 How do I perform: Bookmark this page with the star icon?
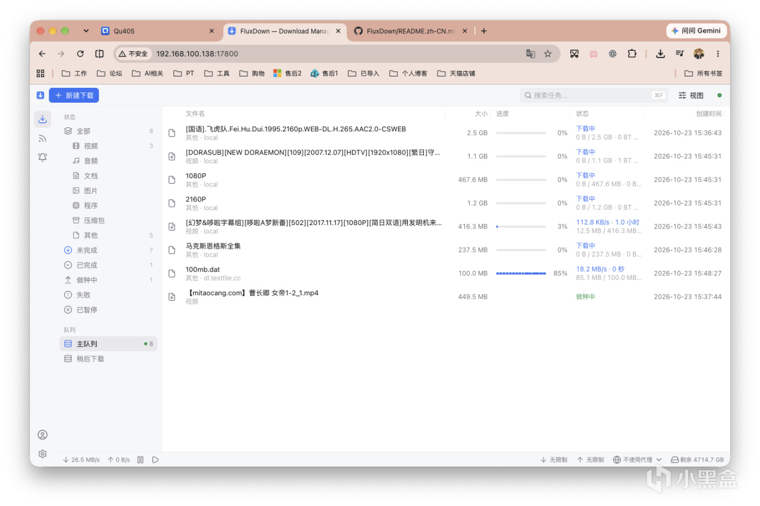point(547,53)
